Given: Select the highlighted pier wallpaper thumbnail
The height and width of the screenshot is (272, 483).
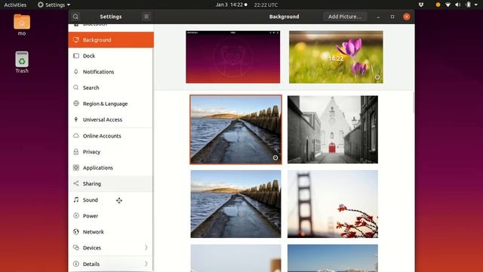Looking at the screenshot, I should (235, 129).
